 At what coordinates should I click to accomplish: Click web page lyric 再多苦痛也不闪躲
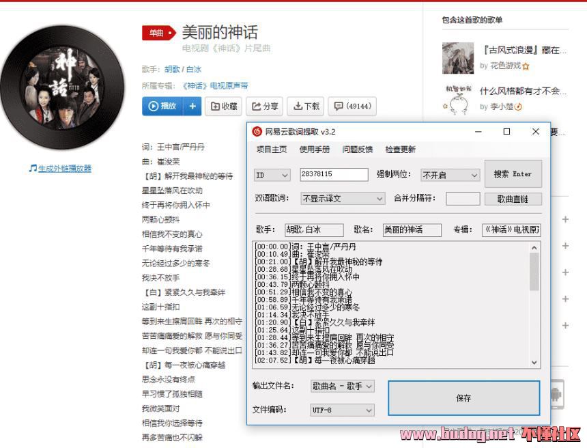click(172, 438)
